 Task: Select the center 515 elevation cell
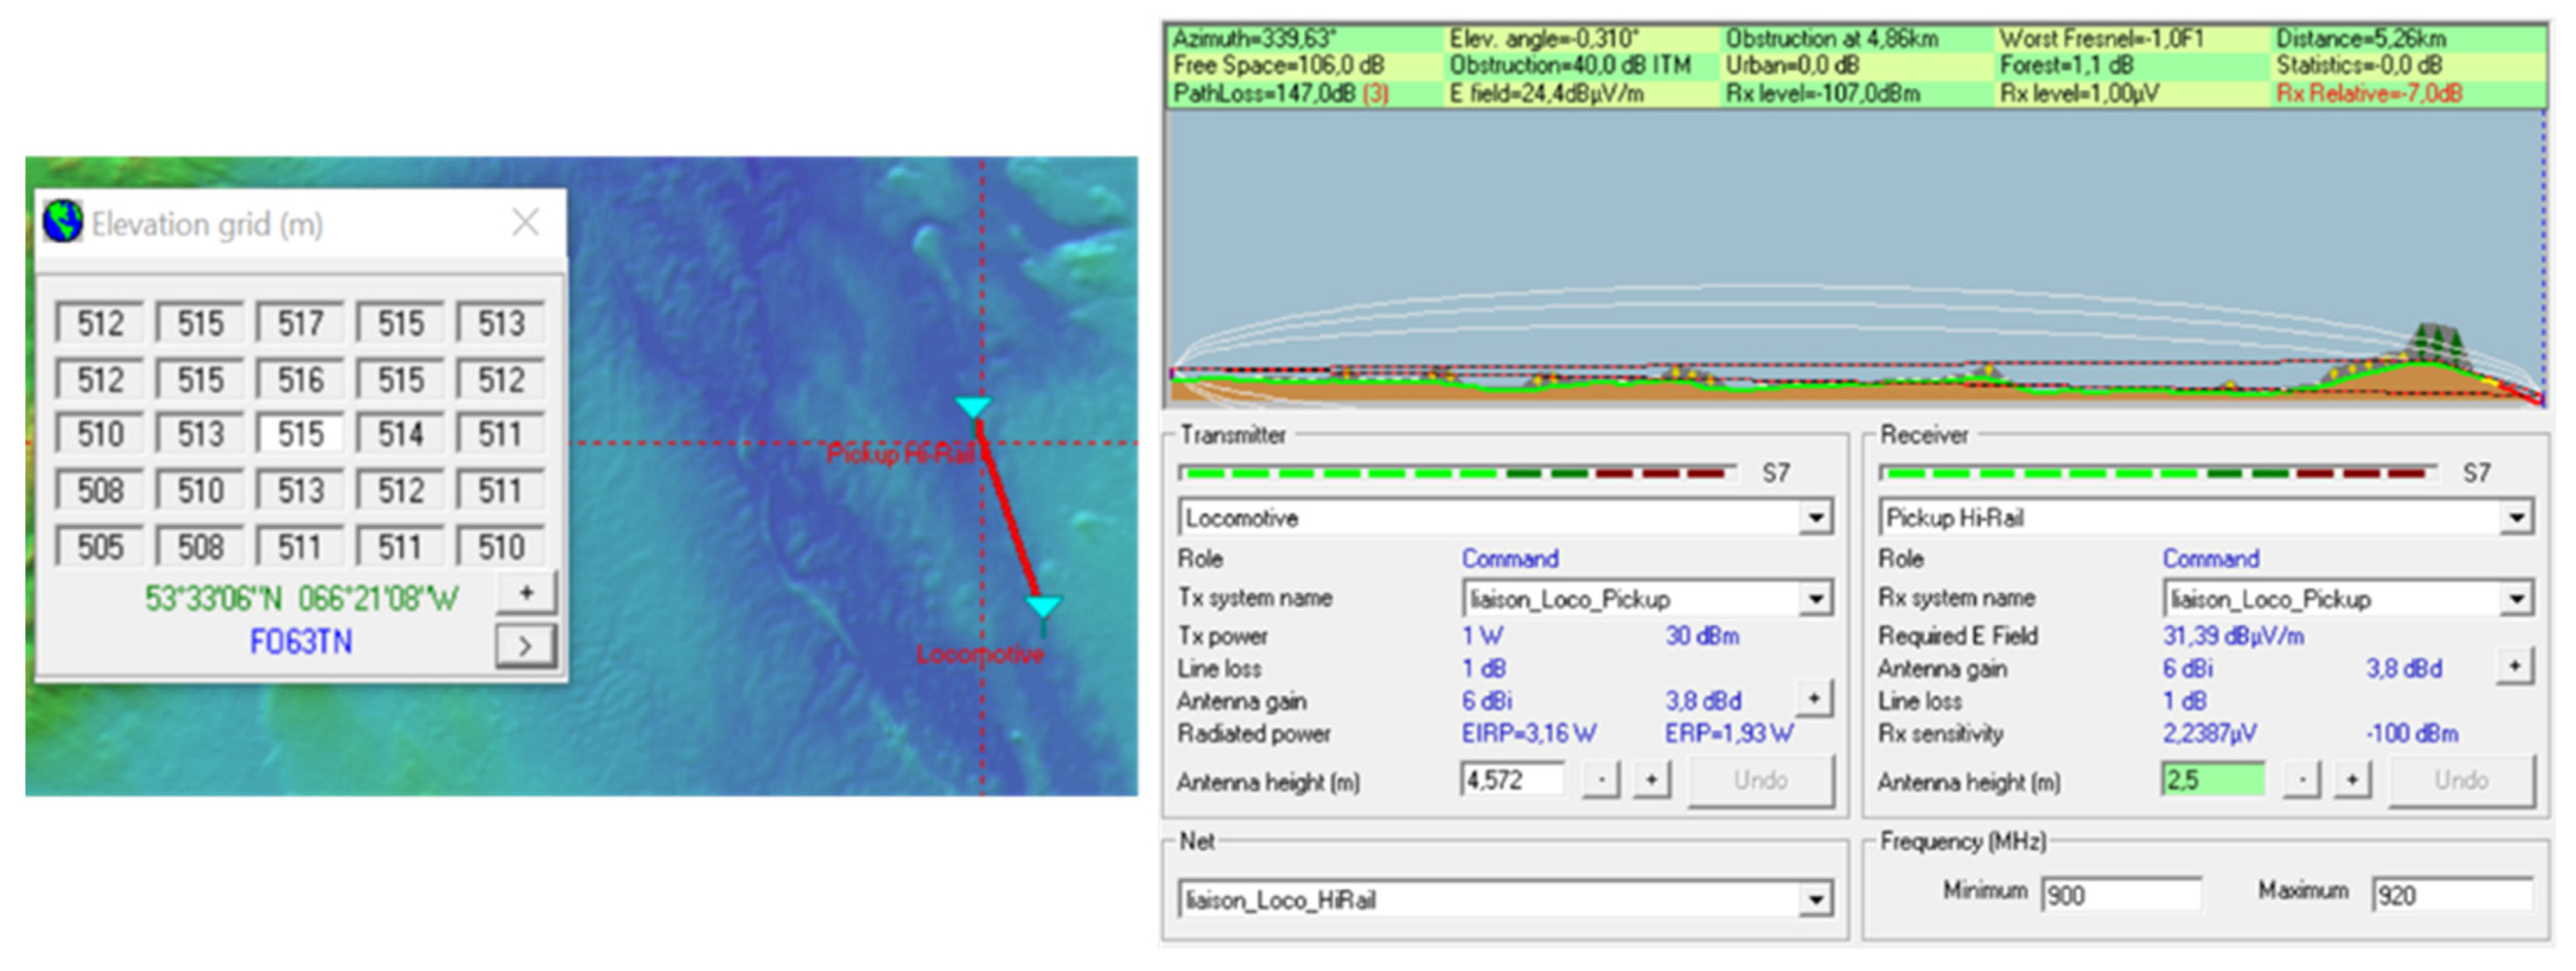click(300, 434)
